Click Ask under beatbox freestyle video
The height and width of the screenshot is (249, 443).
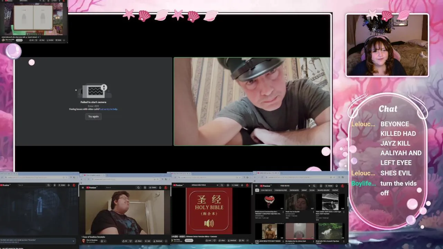[x=147, y=241]
